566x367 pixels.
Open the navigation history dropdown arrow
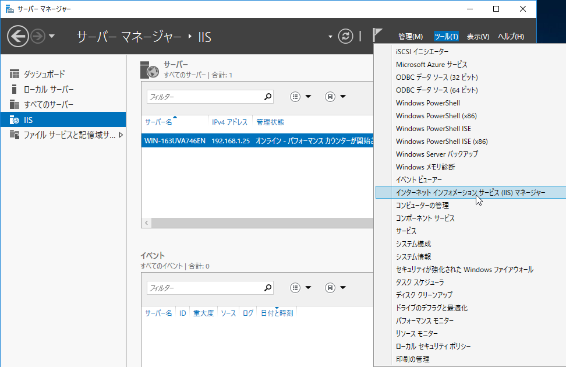52,37
